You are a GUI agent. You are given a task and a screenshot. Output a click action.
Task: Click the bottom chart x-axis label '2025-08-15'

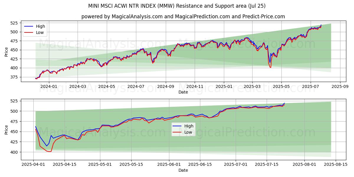pyautogui.click(x=336, y=165)
